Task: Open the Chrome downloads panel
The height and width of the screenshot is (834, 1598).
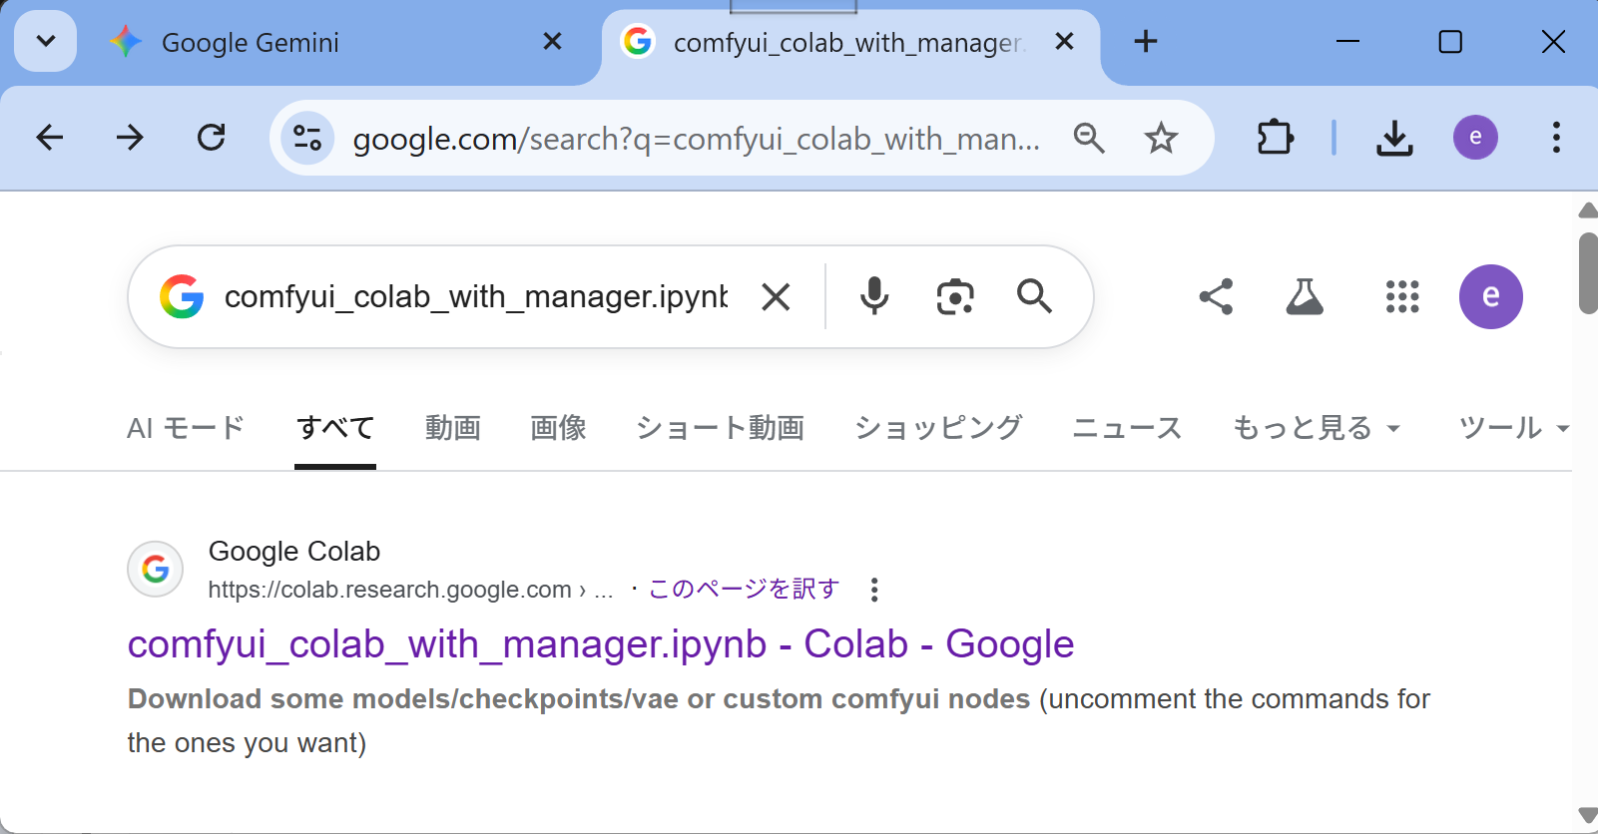Action: (x=1394, y=138)
